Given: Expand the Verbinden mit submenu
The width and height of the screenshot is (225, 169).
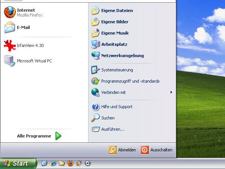Looking at the screenshot, I should coord(132,92).
